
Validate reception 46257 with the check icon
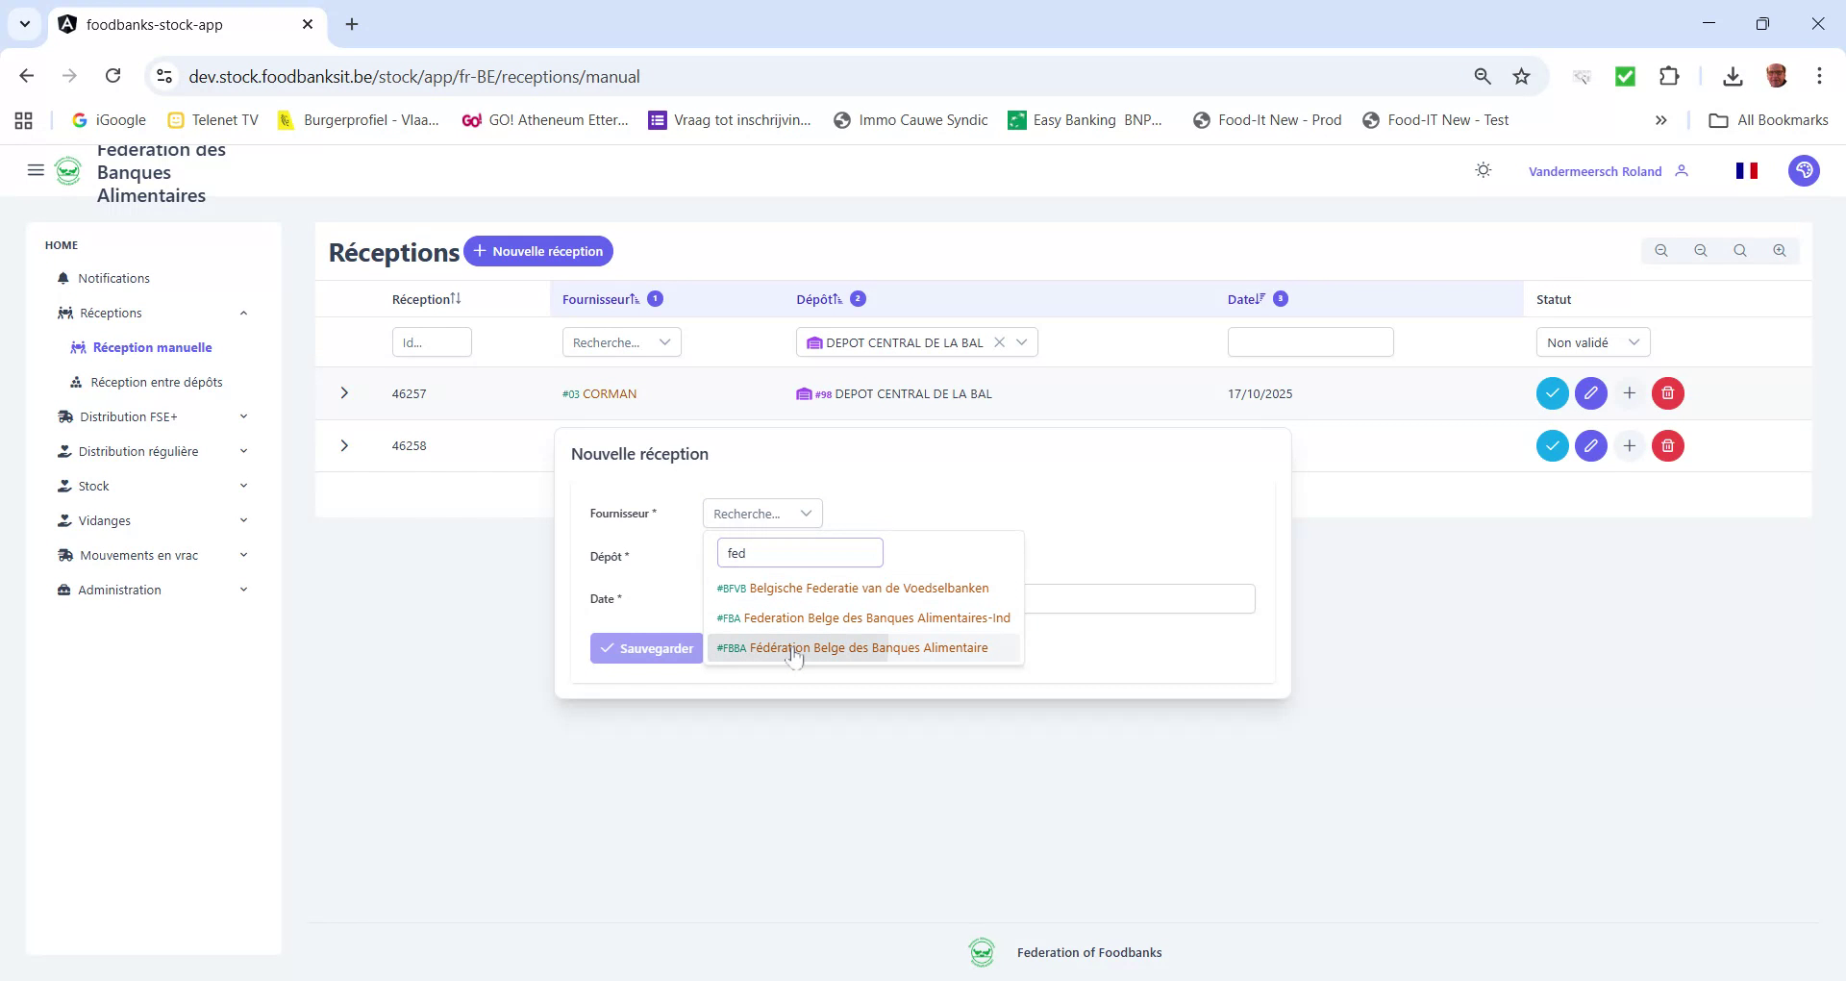point(1552,392)
